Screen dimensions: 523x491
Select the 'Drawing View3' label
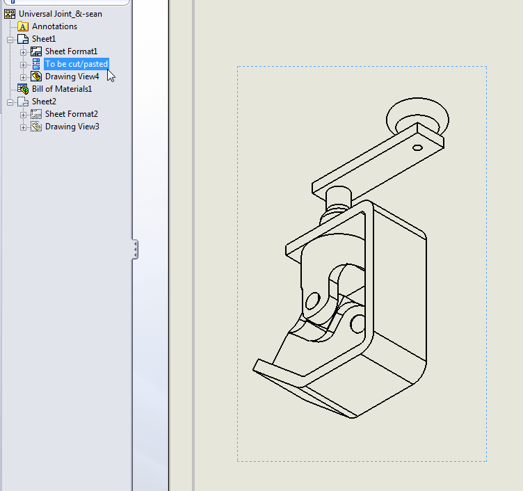[x=72, y=127]
